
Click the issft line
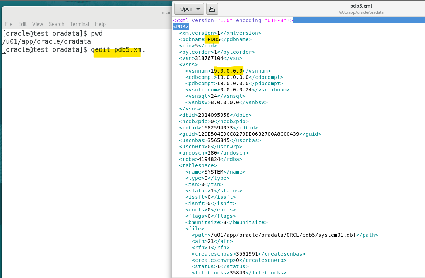(x=211, y=197)
